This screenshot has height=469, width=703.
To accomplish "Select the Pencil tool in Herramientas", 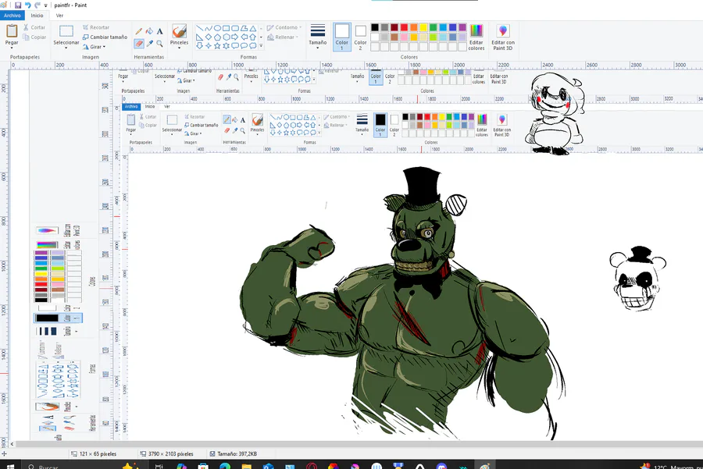I will [139, 31].
